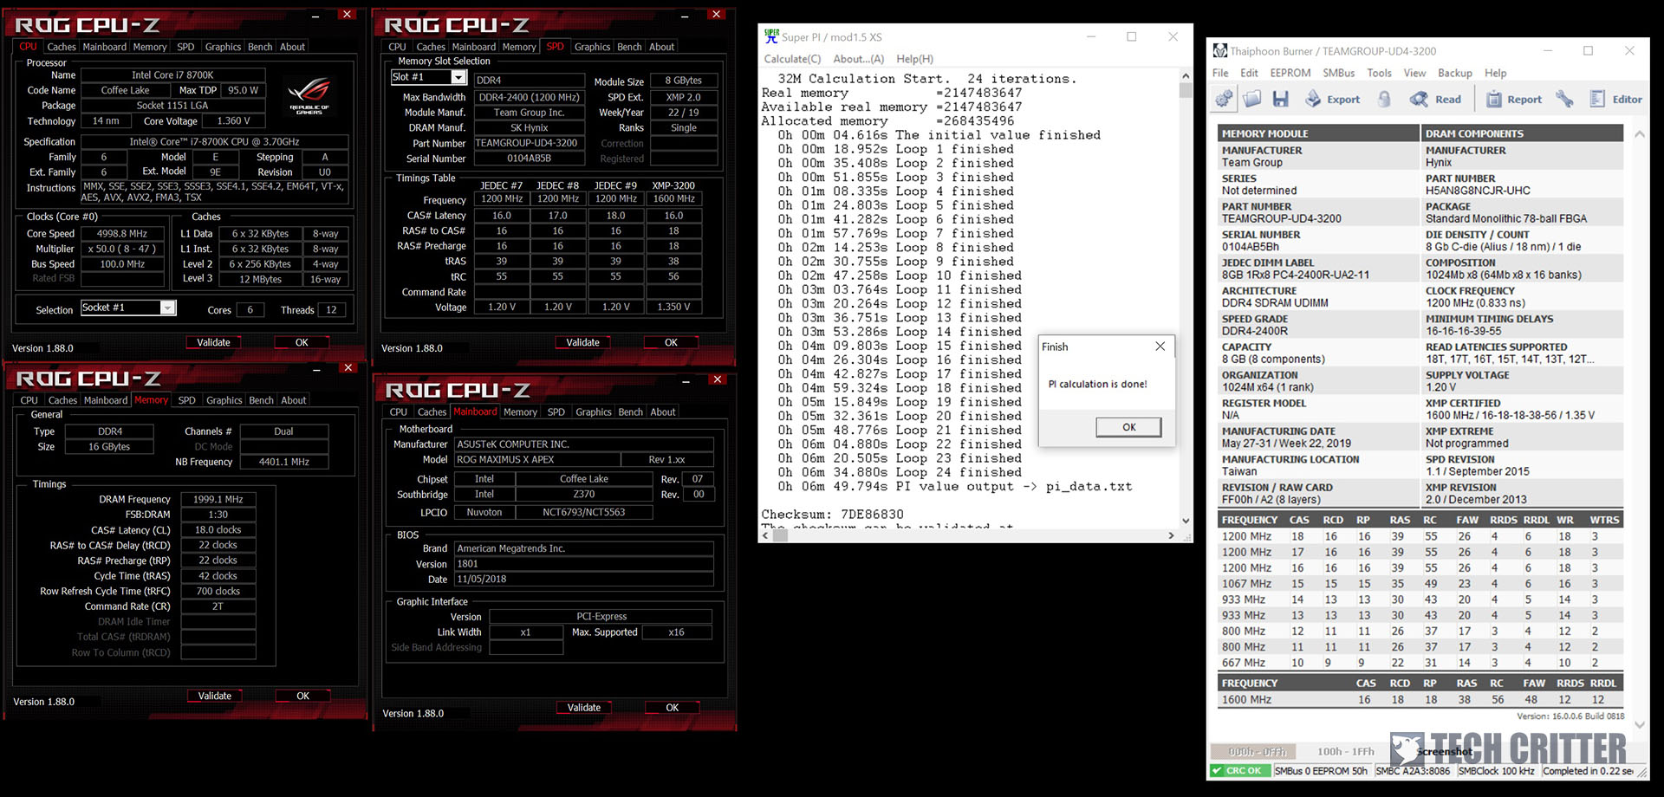This screenshot has width=1664, height=797.
Task: Open the Calculate(C) menu in Super PI
Action: (x=792, y=59)
